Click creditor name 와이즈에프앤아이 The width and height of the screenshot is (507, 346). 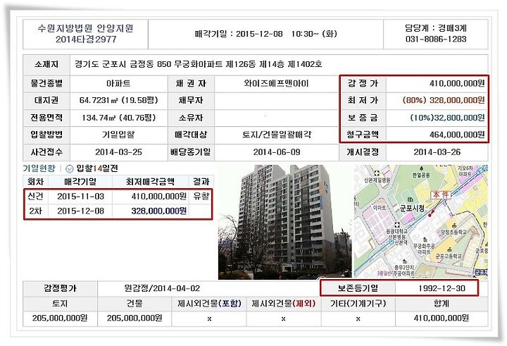tap(277, 84)
